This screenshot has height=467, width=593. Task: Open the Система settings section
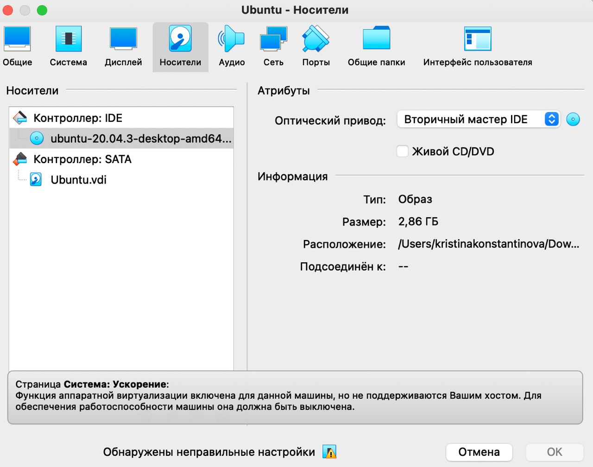point(69,47)
